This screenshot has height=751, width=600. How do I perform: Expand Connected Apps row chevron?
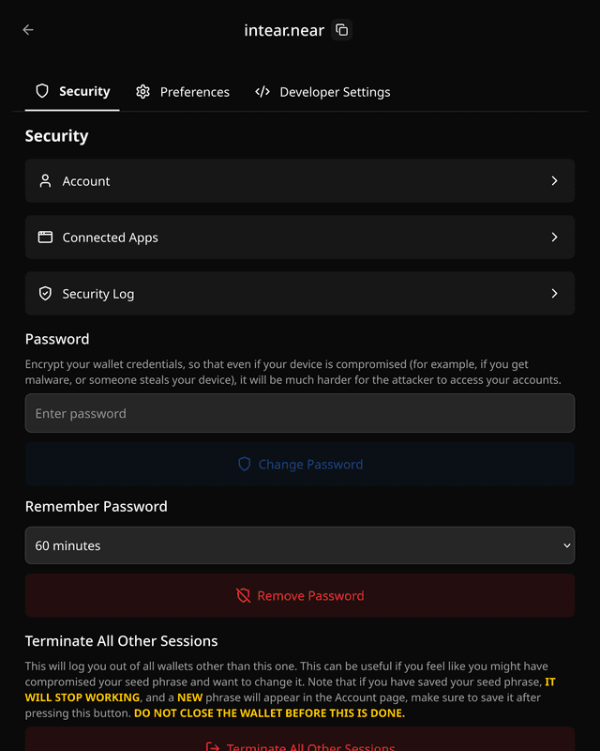(555, 238)
